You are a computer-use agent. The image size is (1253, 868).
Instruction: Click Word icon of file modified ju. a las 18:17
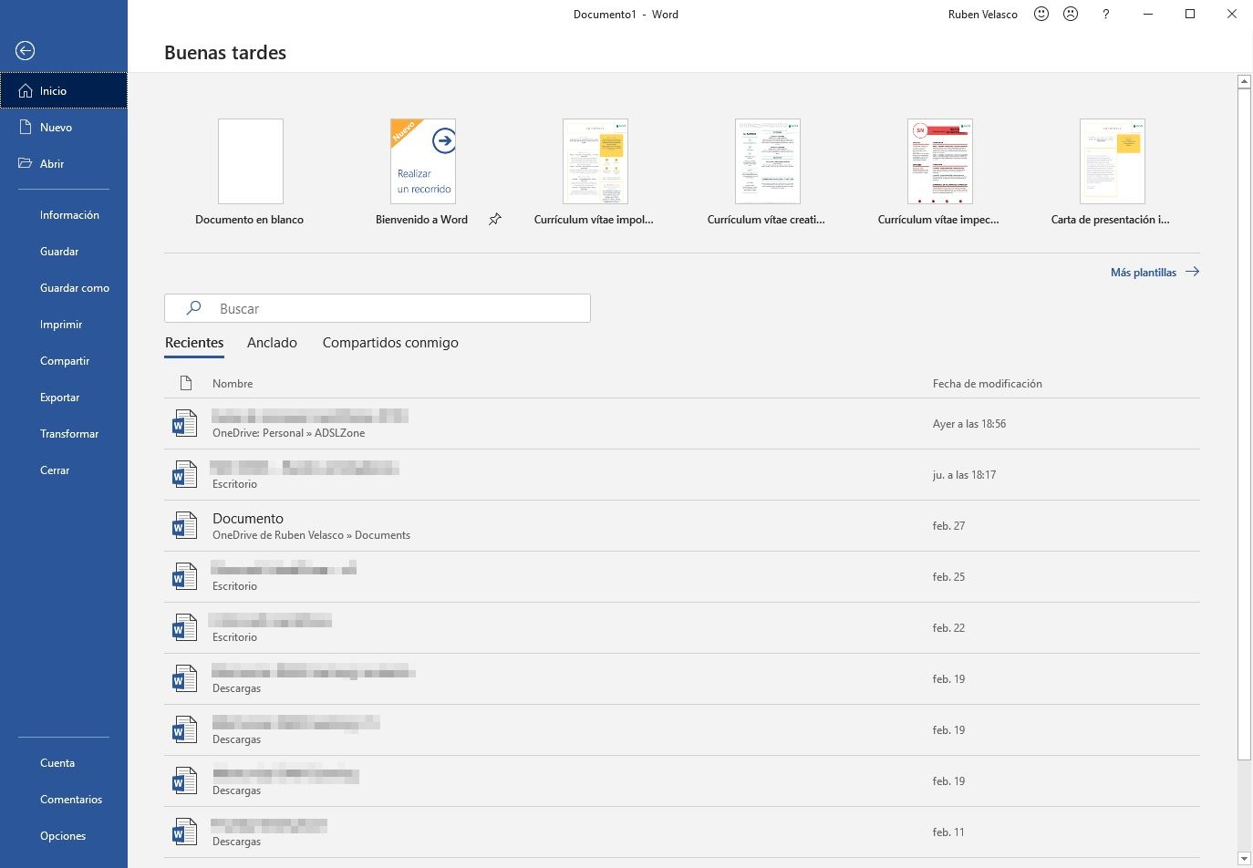tap(184, 475)
